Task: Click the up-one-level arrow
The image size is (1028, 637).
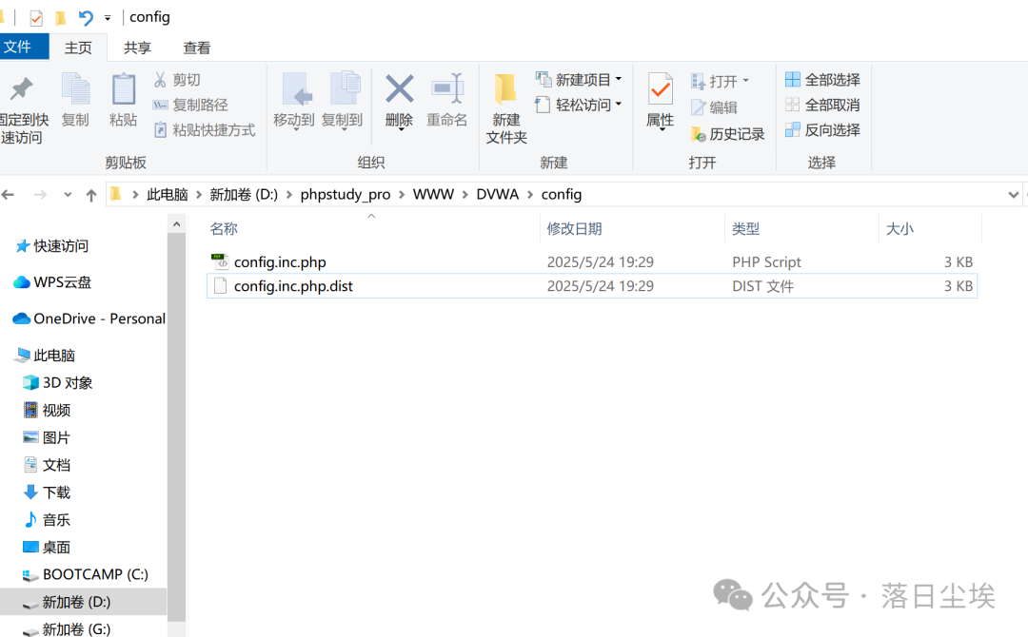Action: pyautogui.click(x=91, y=195)
